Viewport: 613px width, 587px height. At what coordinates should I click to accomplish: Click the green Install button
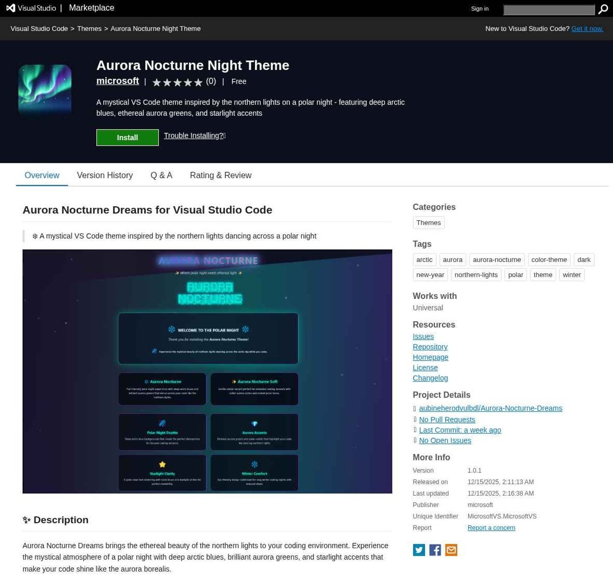[127, 138]
